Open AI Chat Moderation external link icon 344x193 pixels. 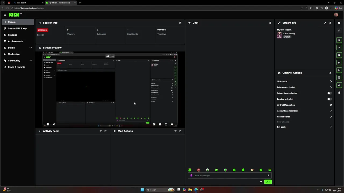coord(331,105)
